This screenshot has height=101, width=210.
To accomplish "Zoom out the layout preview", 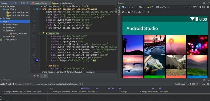I will 191,7.
